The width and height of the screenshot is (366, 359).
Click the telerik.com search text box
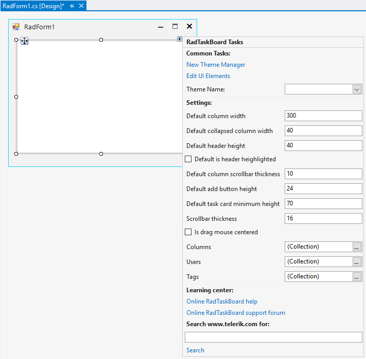click(273, 337)
